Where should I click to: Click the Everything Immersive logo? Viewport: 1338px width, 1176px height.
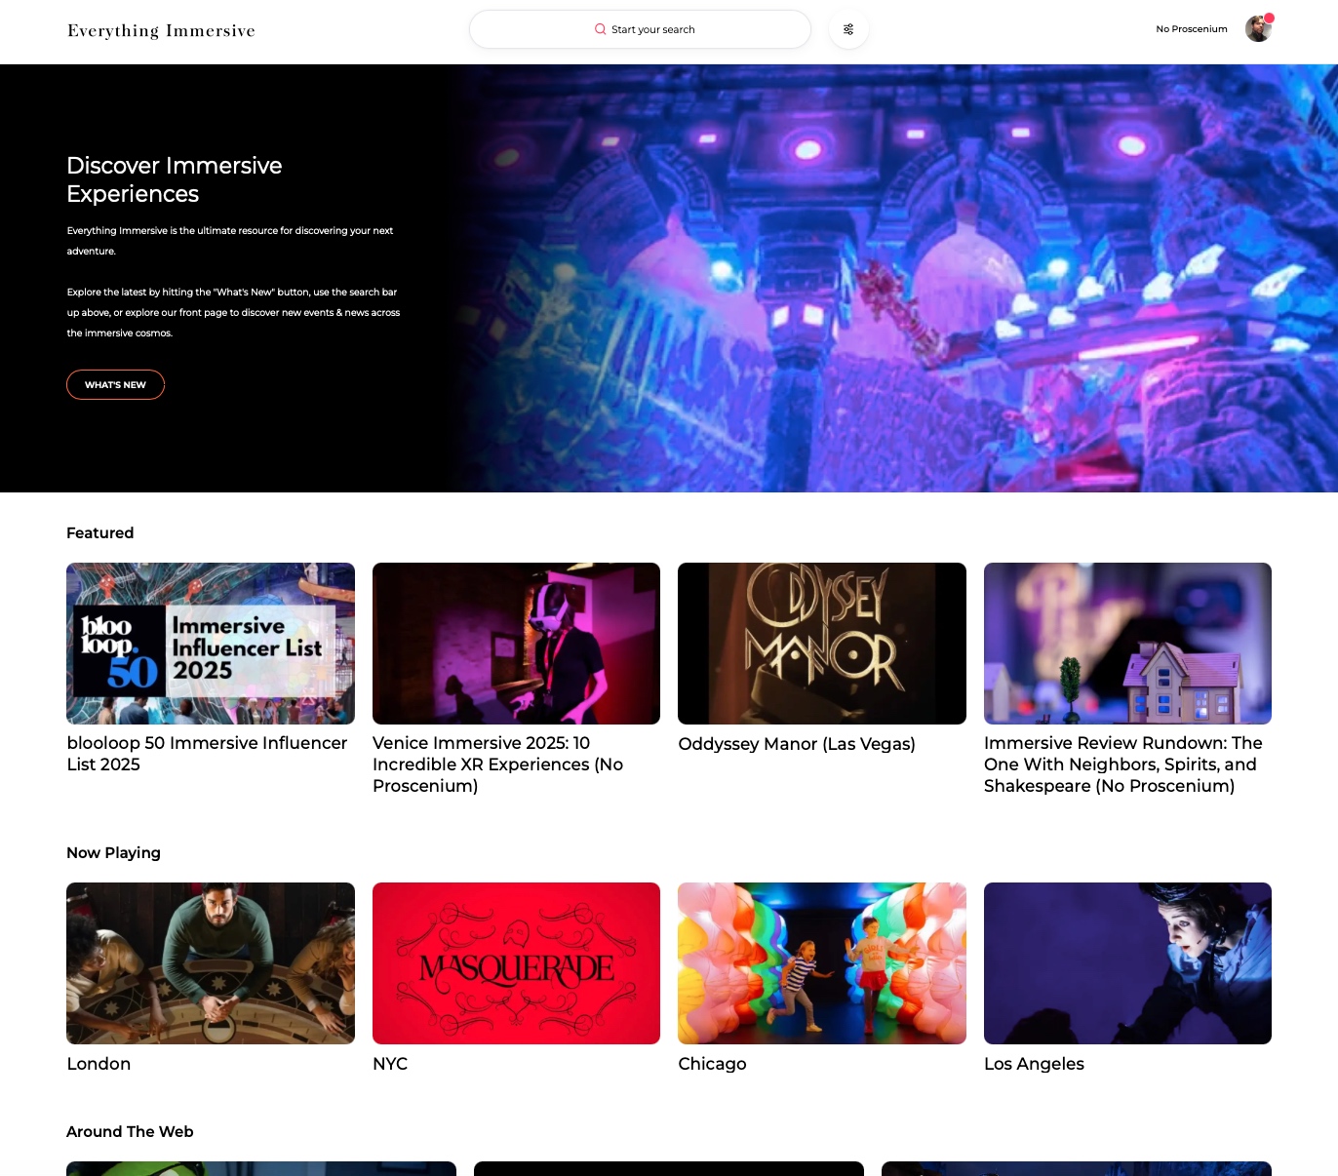161,31
